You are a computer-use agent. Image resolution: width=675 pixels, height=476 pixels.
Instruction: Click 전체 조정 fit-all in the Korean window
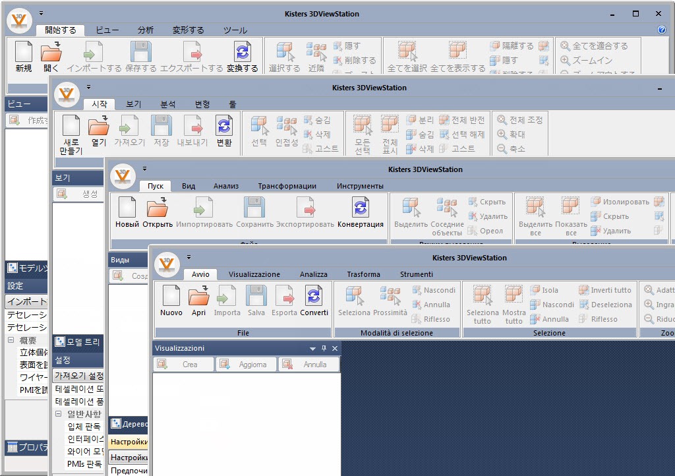coord(519,120)
